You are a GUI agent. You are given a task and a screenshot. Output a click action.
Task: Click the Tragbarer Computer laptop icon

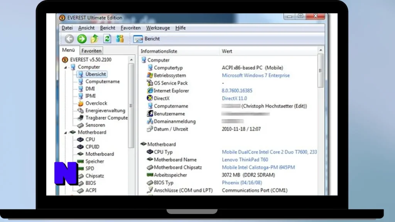tap(81, 118)
